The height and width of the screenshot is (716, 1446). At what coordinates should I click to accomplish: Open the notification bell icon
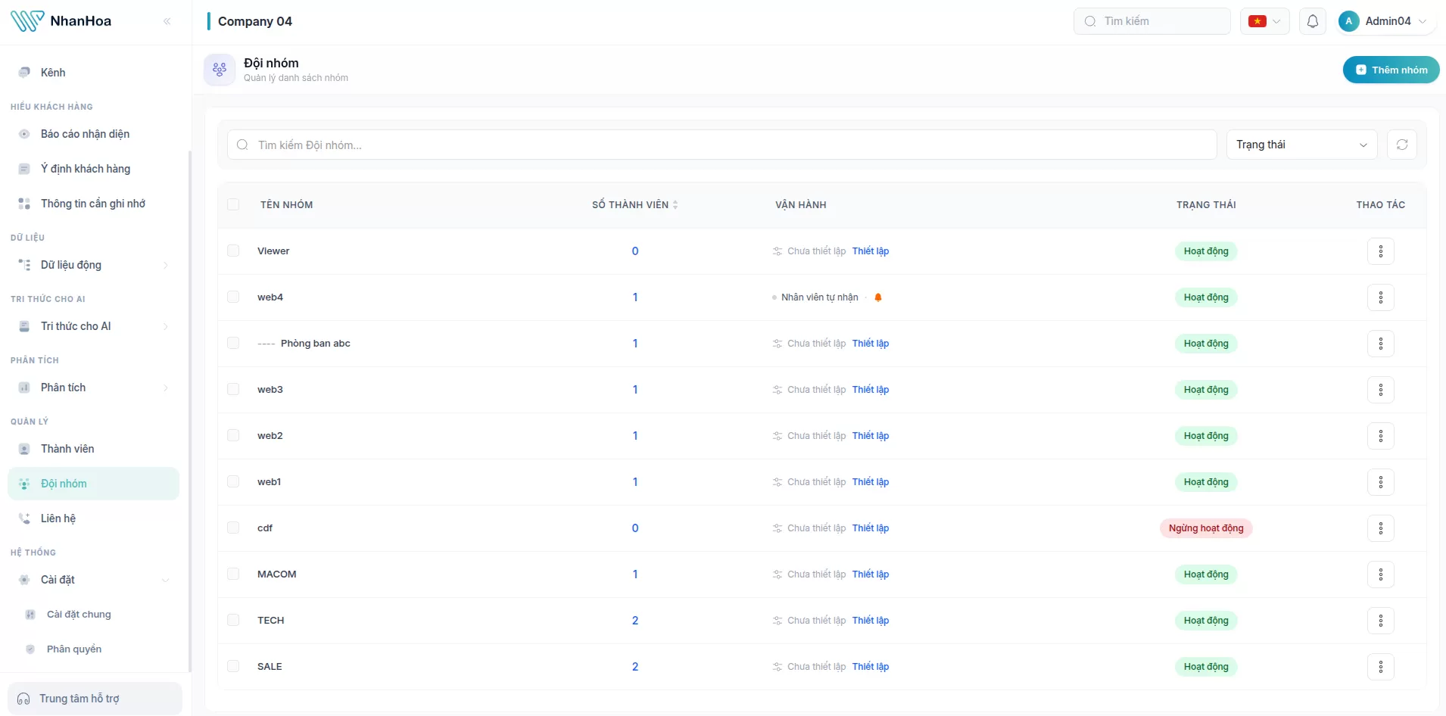tap(1313, 21)
